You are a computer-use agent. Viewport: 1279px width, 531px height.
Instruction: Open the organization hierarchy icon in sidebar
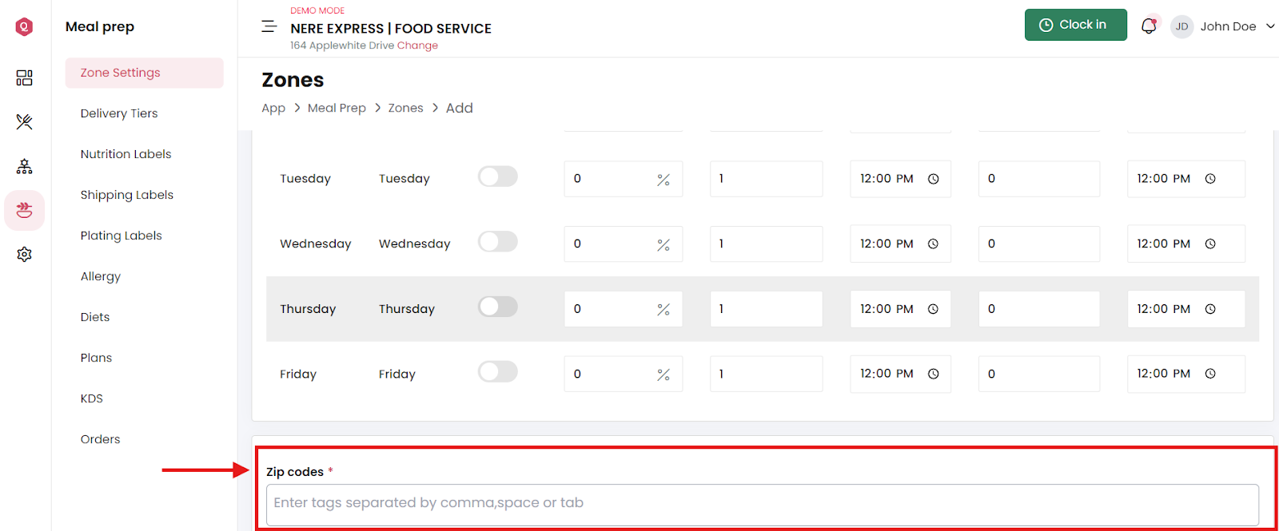(x=24, y=166)
